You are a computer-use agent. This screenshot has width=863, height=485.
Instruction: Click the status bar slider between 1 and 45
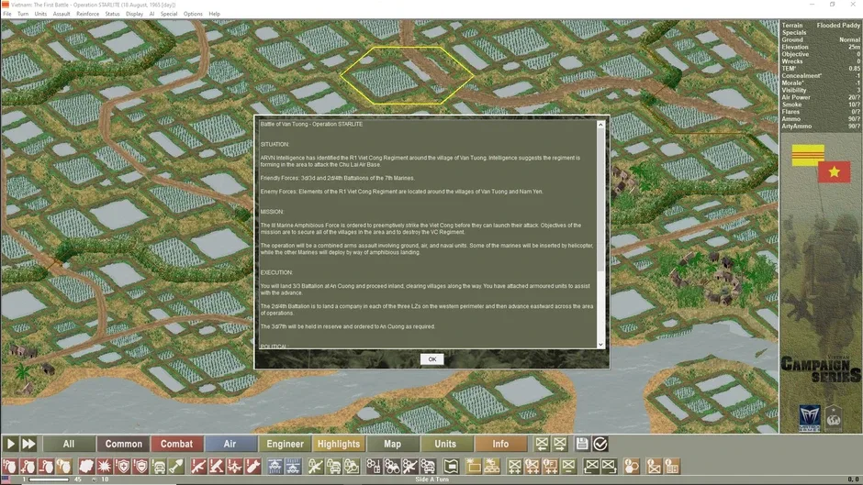pos(49,479)
